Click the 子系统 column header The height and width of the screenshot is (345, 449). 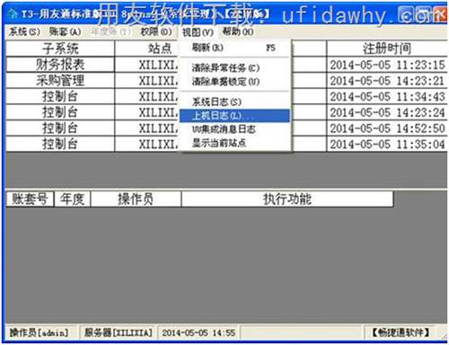click(x=60, y=49)
